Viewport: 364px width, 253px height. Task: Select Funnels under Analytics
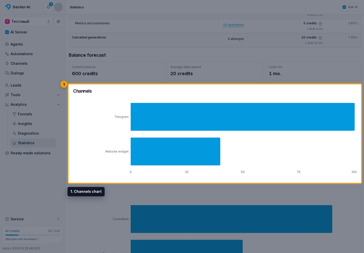[33, 114]
